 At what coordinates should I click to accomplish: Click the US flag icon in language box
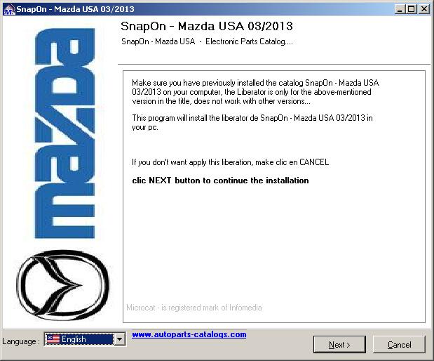(x=53, y=339)
